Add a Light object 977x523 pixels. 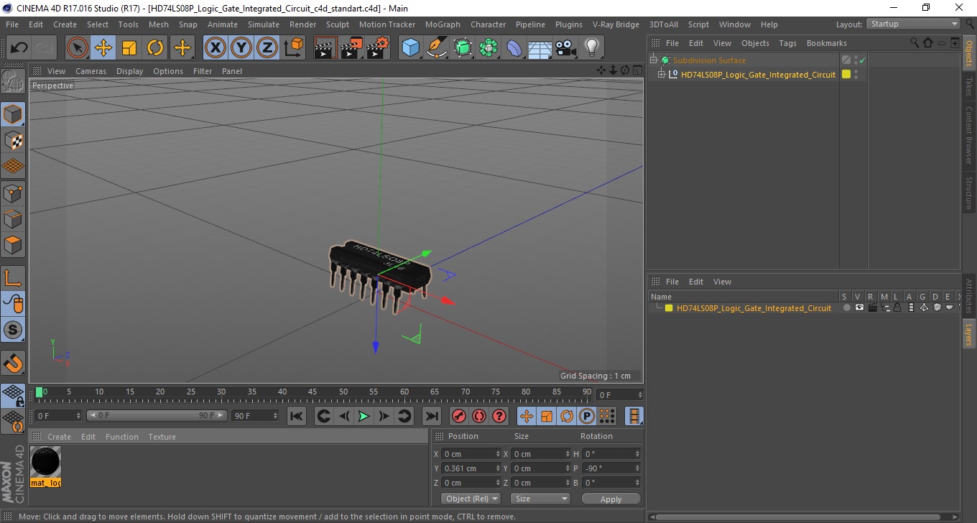(x=591, y=48)
